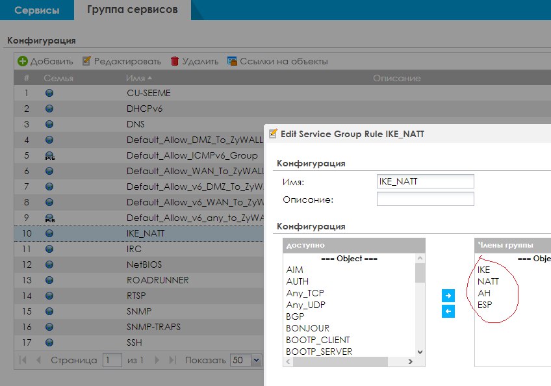This screenshot has height=386, width=551.
Task: Select ESP in the group members list
Action: click(x=485, y=304)
